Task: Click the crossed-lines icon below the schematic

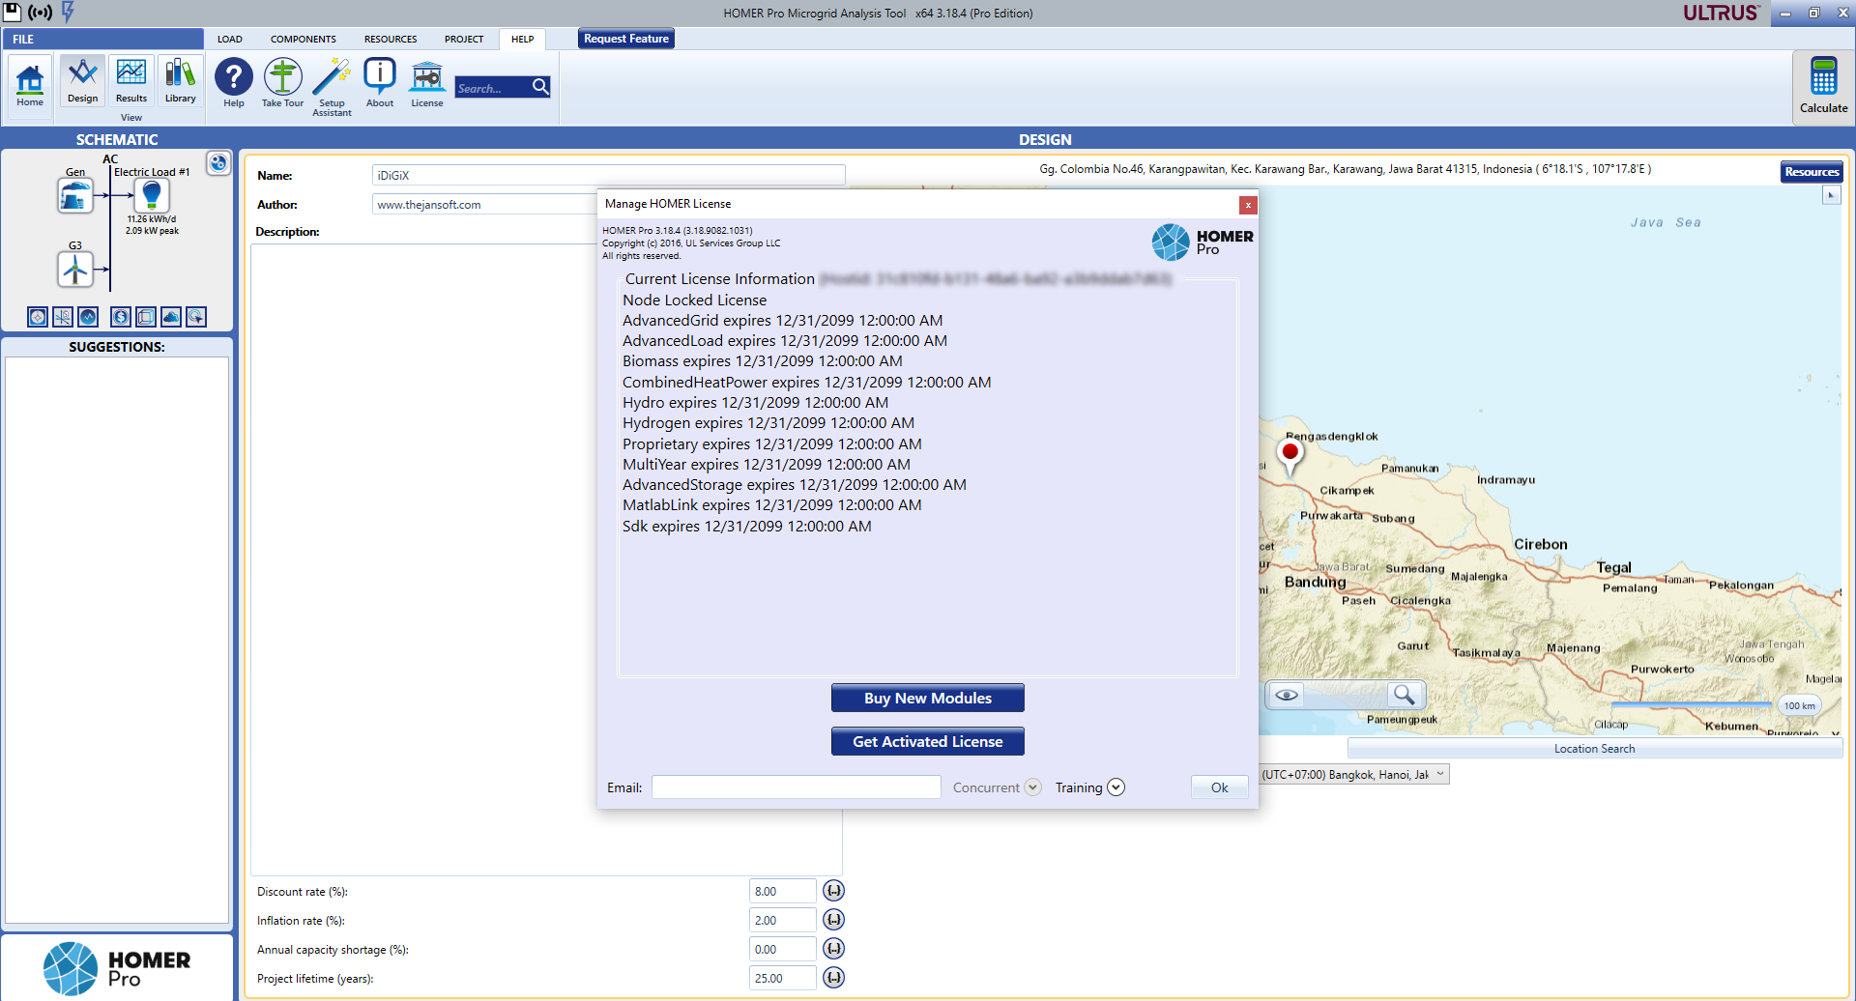Action: click(x=63, y=317)
